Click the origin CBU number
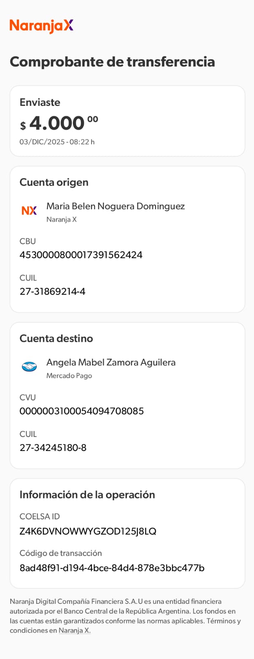 coord(81,255)
